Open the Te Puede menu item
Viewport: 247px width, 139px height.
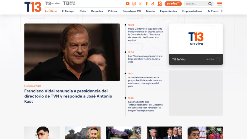(x=213, y=11)
